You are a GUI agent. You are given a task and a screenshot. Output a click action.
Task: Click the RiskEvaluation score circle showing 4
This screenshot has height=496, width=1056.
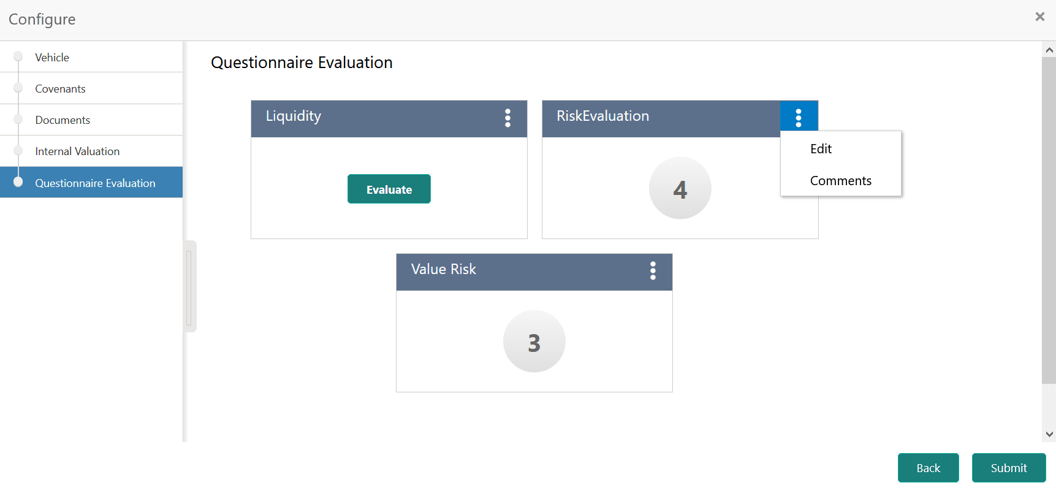pos(680,188)
